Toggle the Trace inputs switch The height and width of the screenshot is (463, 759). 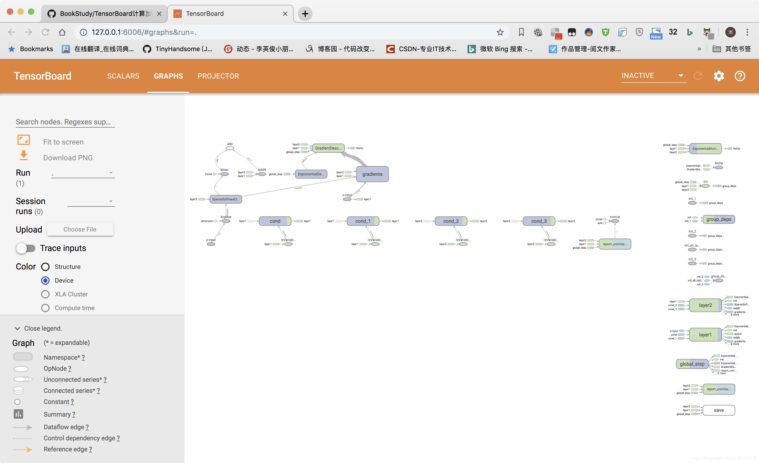[x=26, y=248]
